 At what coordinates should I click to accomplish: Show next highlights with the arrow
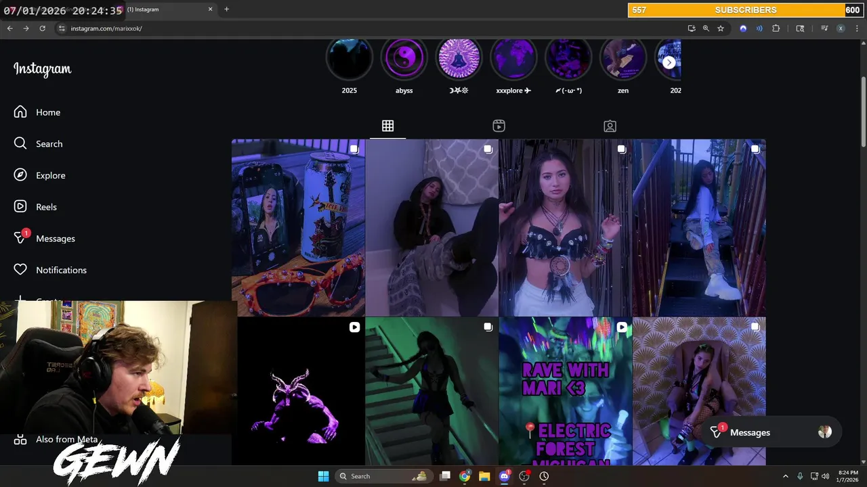coord(669,62)
